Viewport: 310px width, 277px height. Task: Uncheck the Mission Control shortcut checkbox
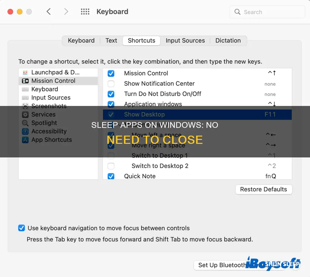111,73
